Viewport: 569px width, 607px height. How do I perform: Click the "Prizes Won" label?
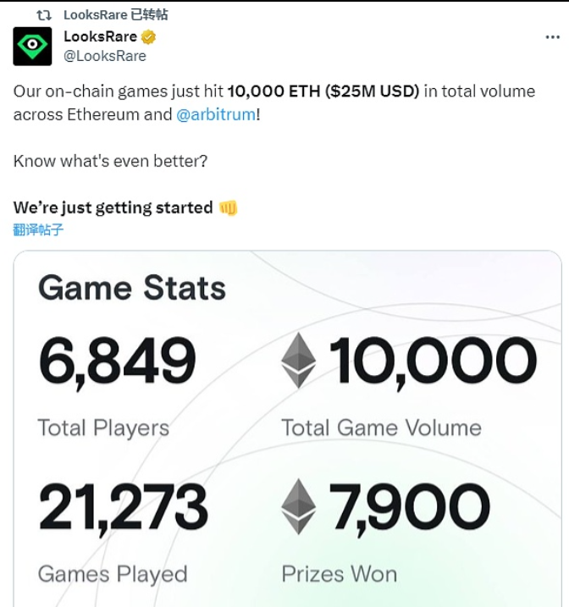pos(339,574)
